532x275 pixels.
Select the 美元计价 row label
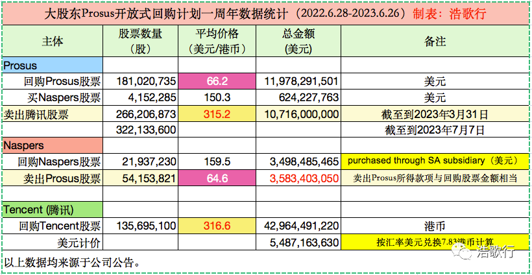53,243
